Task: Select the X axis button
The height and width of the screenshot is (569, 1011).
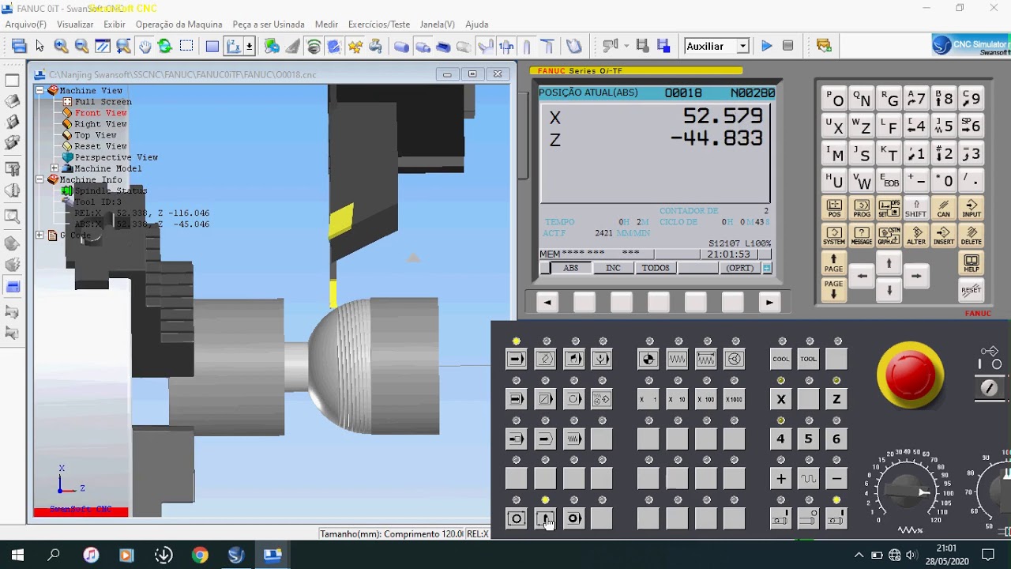Action: [x=781, y=399]
